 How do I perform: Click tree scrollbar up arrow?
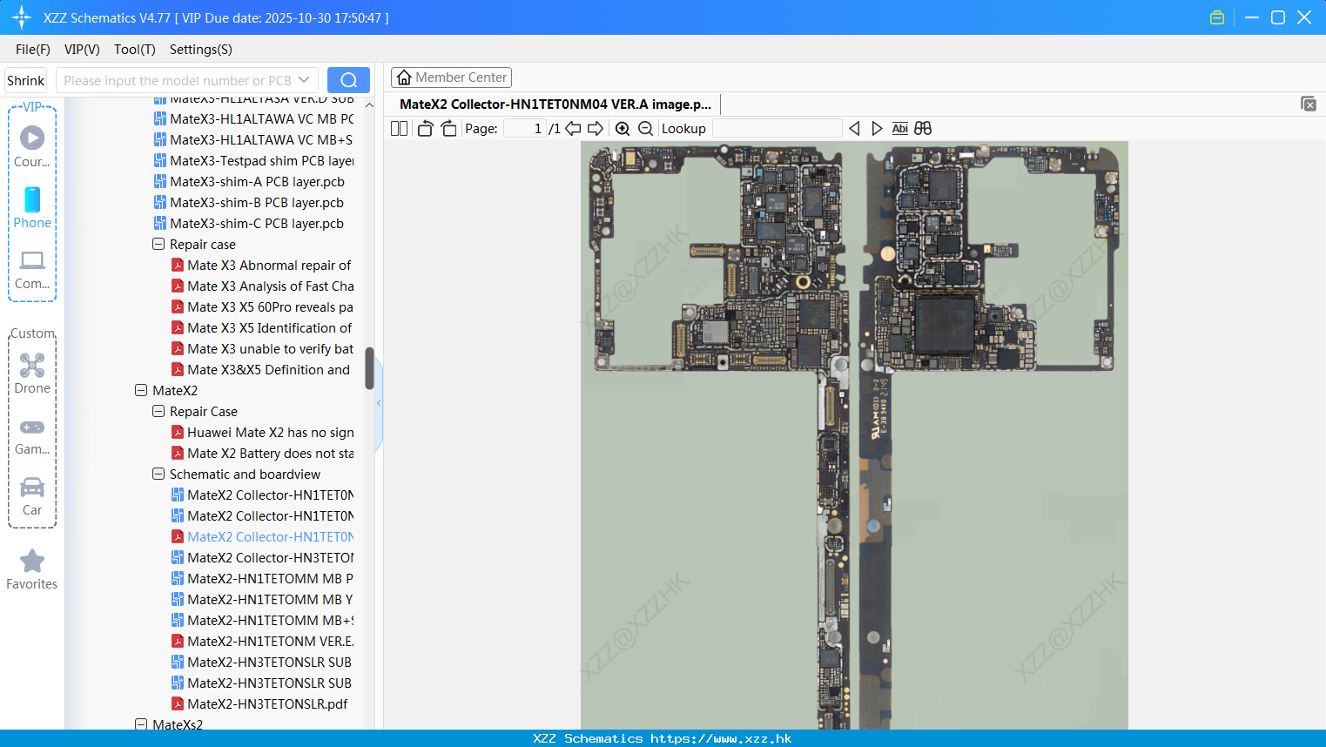(x=369, y=105)
